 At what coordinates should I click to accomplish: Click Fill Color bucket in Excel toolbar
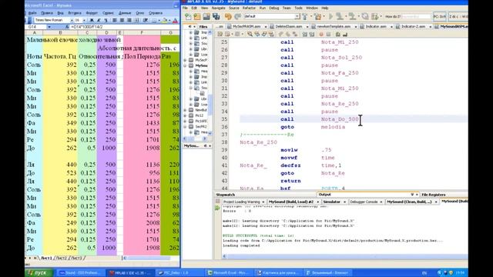(x=164, y=20)
